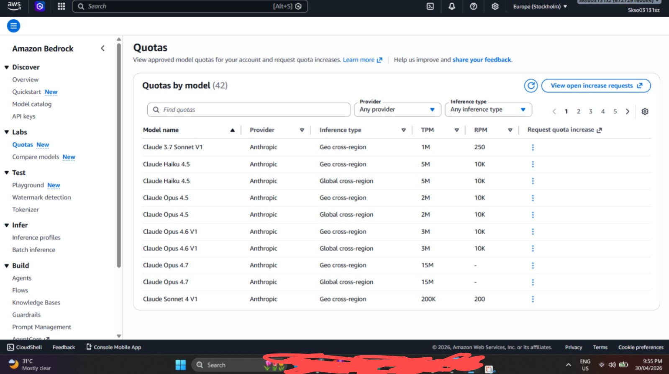Click the AWS console search box
669x374 pixels.
coord(190,6)
